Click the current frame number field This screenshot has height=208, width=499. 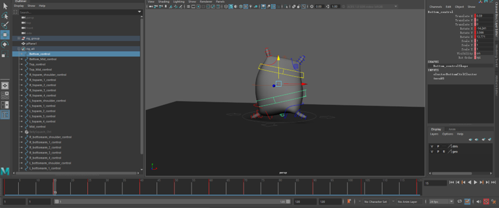point(435,183)
